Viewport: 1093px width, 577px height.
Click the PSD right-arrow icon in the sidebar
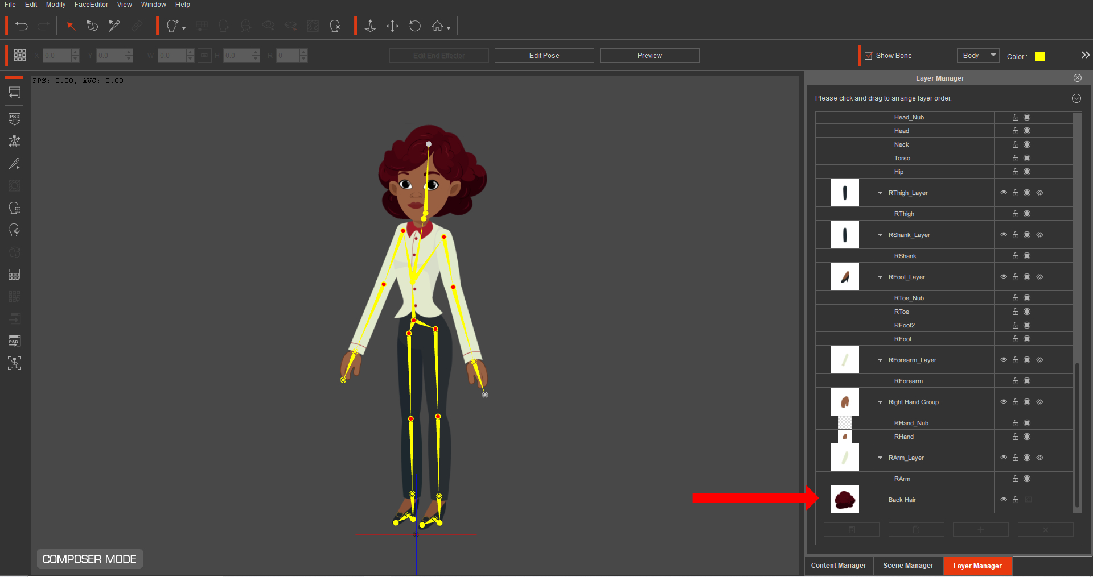click(x=15, y=341)
